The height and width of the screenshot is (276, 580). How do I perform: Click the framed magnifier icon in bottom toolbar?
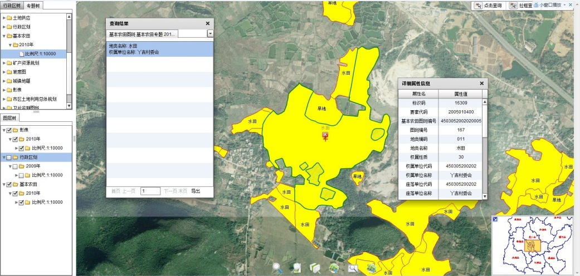click(353, 268)
